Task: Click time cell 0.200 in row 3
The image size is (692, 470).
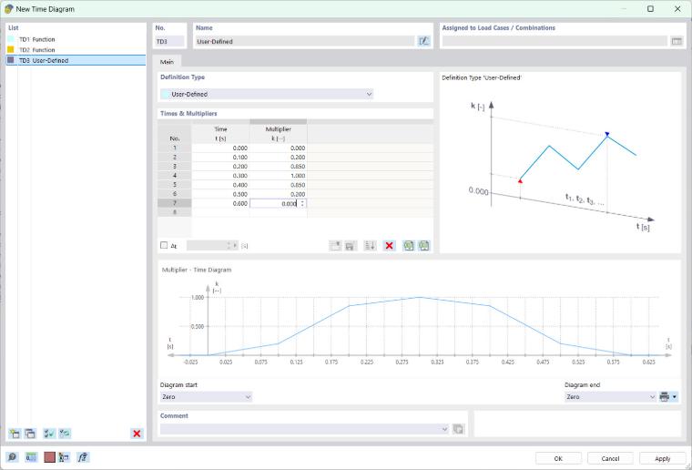Action: point(220,167)
